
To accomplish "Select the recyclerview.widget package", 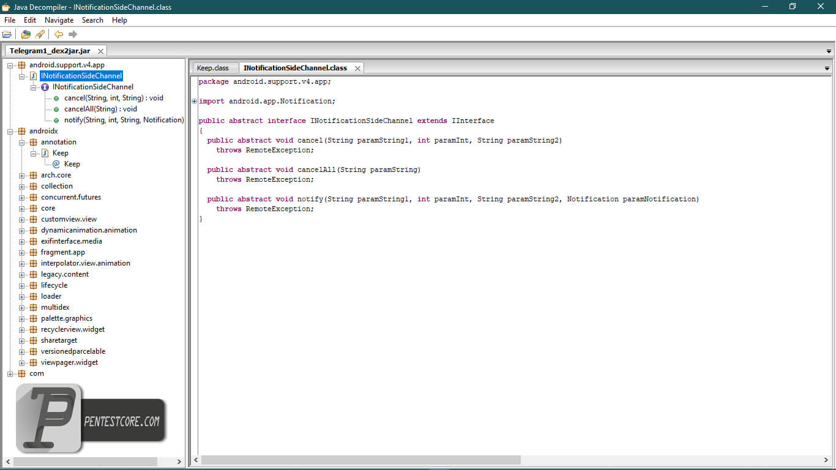I will click(72, 329).
